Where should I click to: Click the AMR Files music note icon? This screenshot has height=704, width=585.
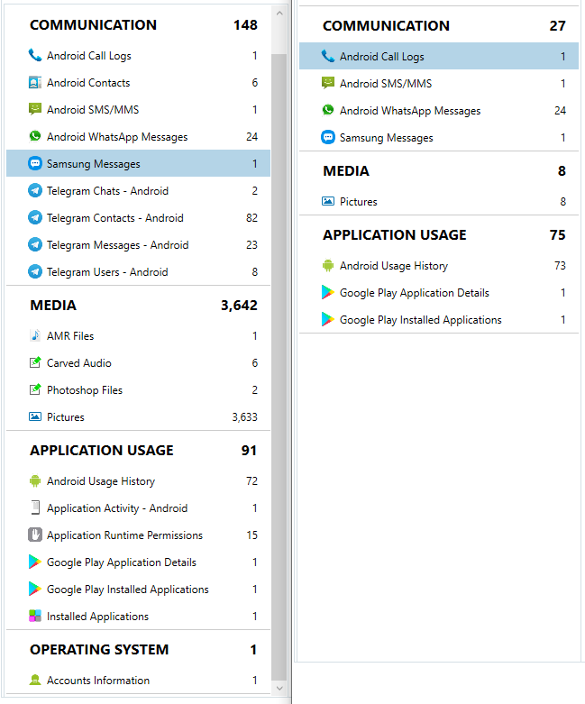(35, 335)
